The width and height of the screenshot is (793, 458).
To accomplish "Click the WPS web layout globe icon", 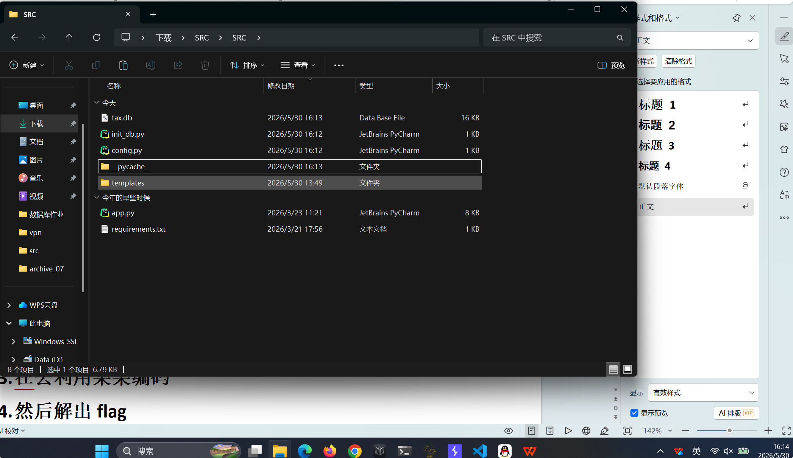I will click(586, 431).
